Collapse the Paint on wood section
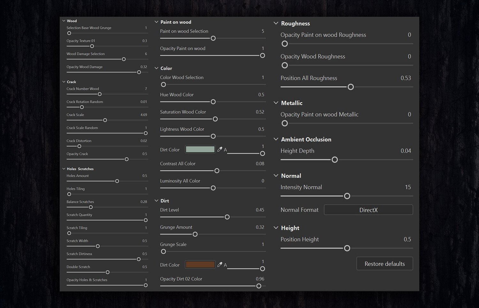479x308 pixels. pyautogui.click(x=156, y=22)
